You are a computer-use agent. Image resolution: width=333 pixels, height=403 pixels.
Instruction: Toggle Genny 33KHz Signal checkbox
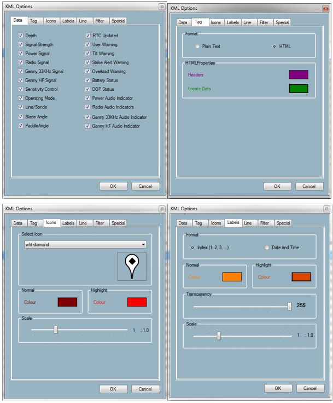click(21, 71)
